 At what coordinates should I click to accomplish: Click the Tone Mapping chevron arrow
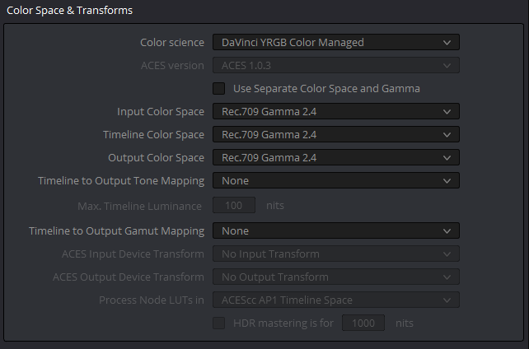click(447, 181)
